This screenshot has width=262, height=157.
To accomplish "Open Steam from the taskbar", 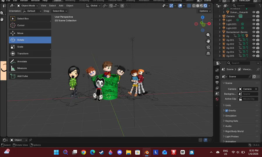I will (101, 152).
